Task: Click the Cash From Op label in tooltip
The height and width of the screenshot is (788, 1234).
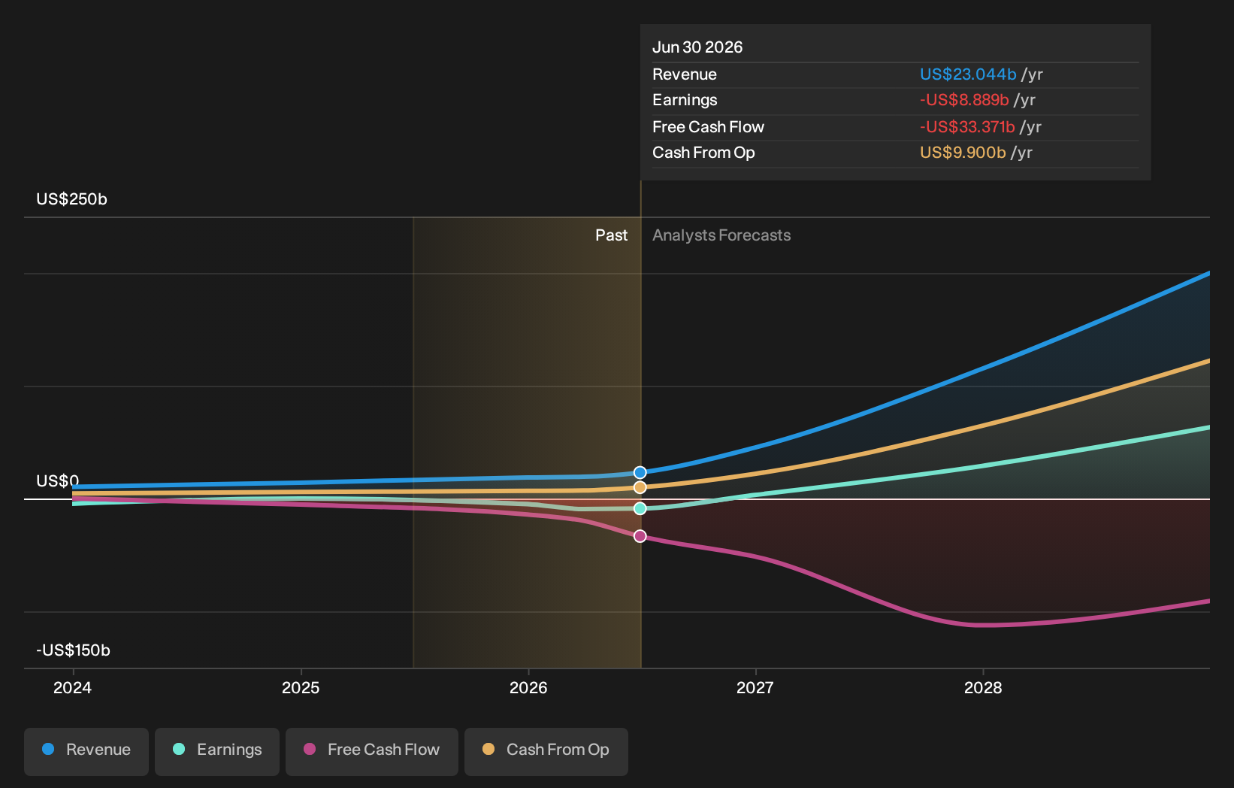Action: coord(703,153)
